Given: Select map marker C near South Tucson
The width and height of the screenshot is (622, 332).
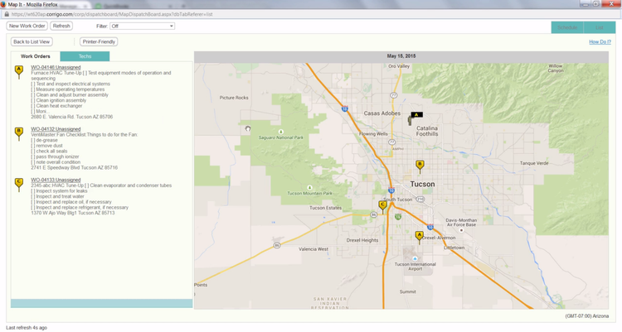Looking at the screenshot, I should coord(382,204).
